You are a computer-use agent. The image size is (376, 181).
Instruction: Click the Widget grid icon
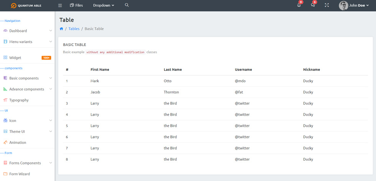5,58
